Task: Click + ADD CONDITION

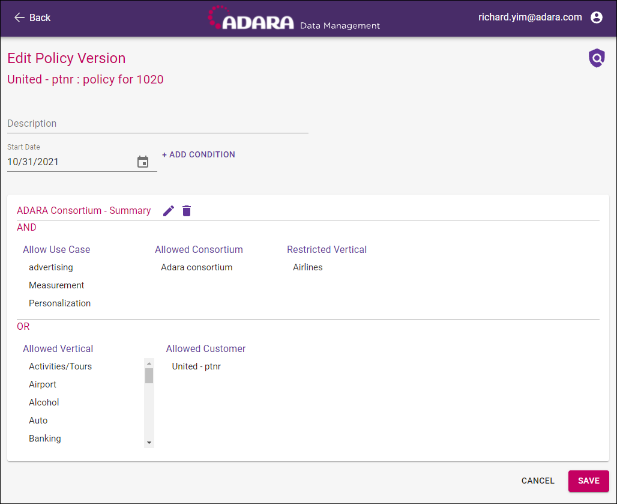Action: tap(198, 155)
